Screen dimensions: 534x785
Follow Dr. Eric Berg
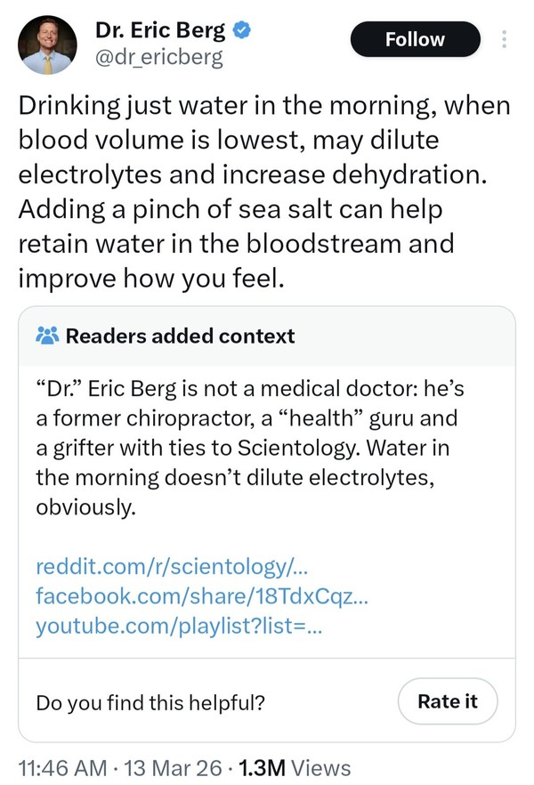[415, 39]
